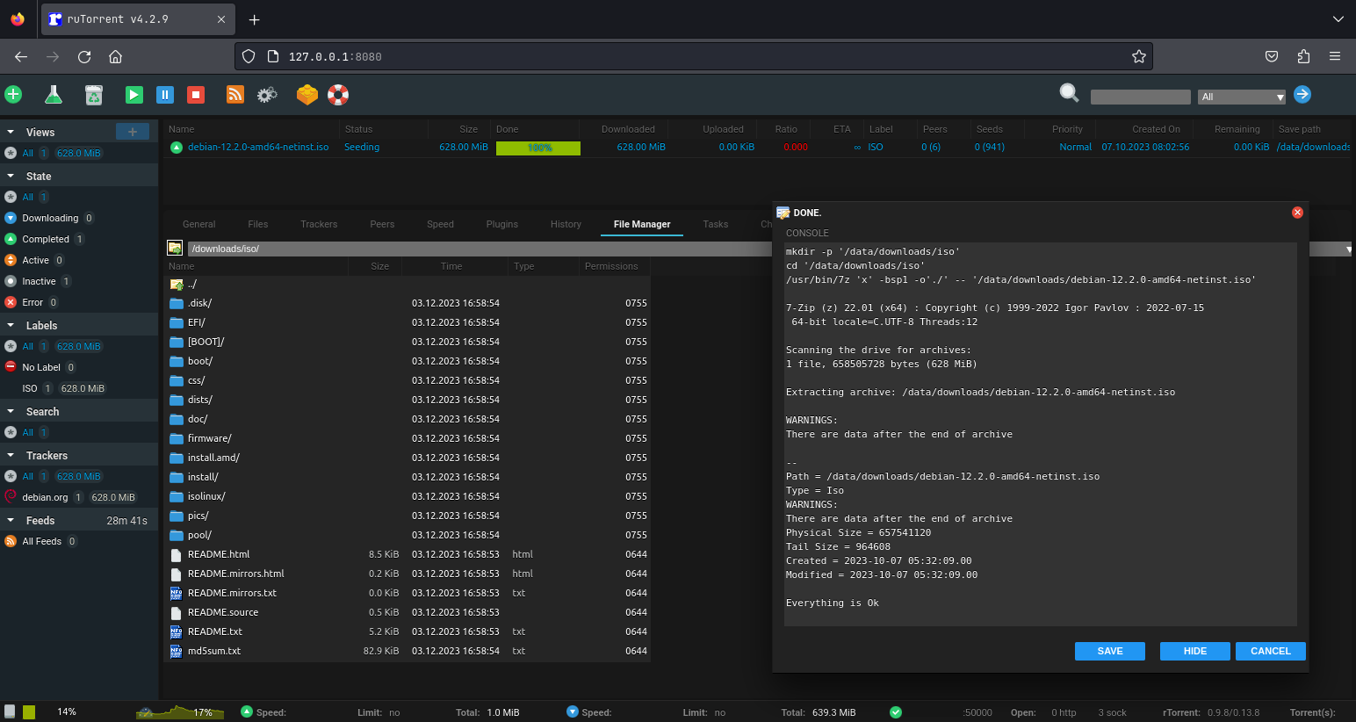Select the Active state filter
The width and height of the screenshot is (1356, 722).
point(35,260)
